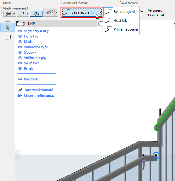Select the Arrow selection tool

pos(8,27)
